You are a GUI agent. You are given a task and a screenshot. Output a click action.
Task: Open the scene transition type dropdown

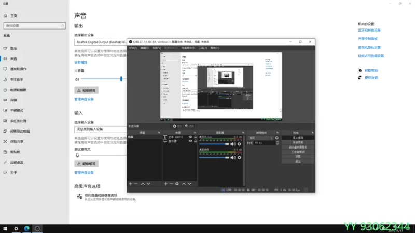pyautogui.click(x=260, y=138)
